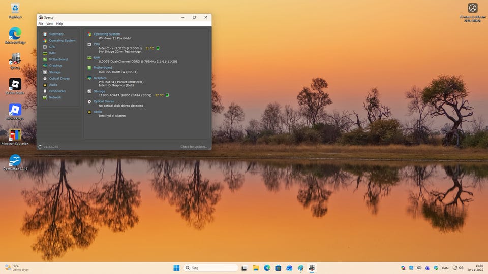
Task: Click the Operating System heading link
Action: click(107, 34)
